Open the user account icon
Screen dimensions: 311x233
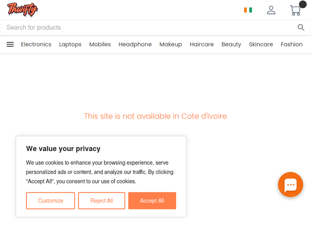(271, 10)
